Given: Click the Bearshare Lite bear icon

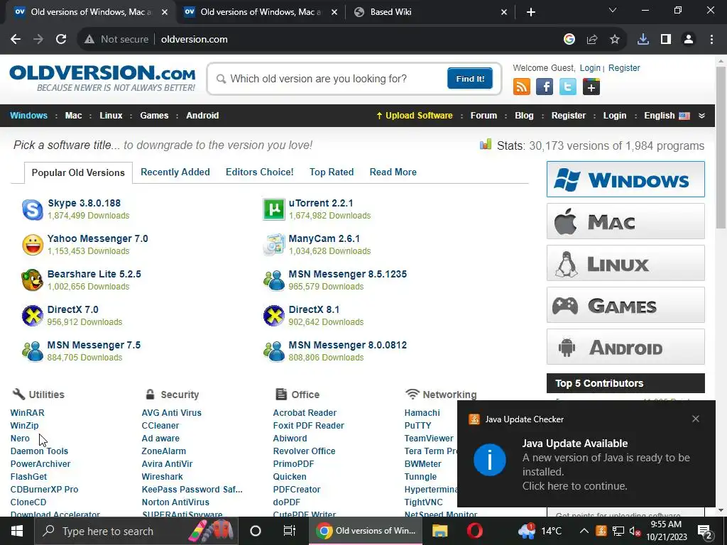Looking at the screenshot, I should coord(33,280).
